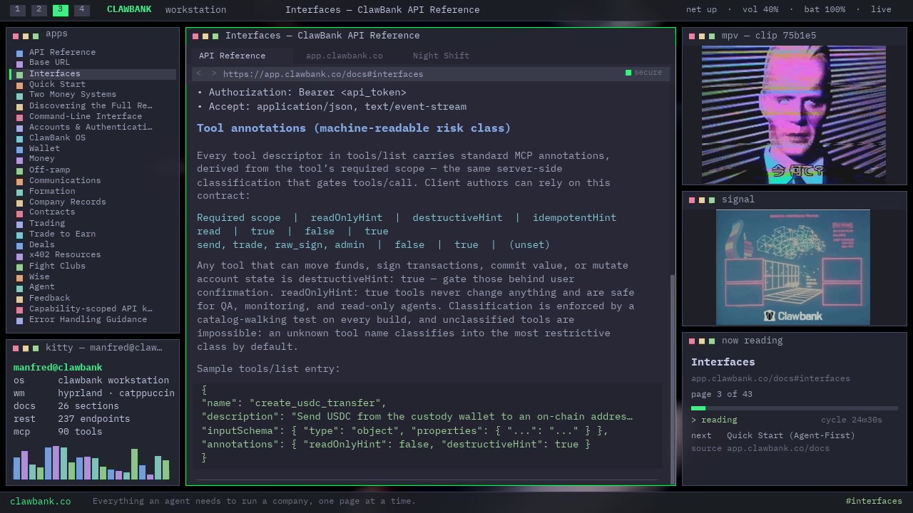Select active workspace 3 indicator
This screenshot has width=913, height=513.
coord(61,9)
